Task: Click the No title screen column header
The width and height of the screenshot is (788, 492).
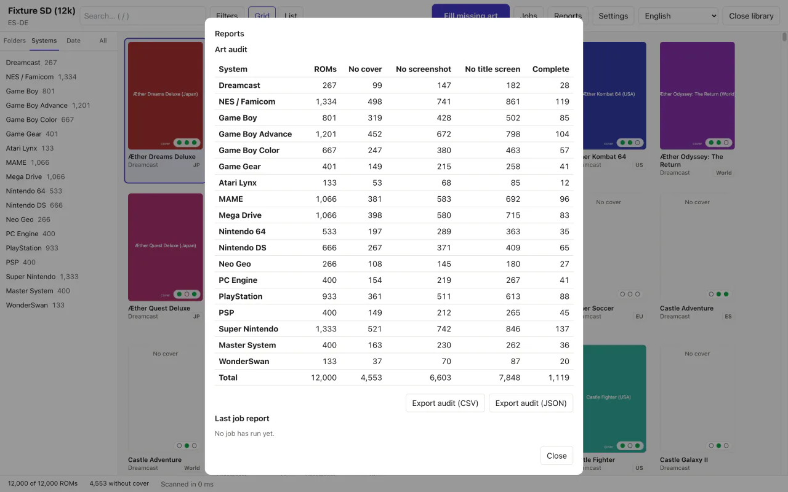Action: coord(492,69)
